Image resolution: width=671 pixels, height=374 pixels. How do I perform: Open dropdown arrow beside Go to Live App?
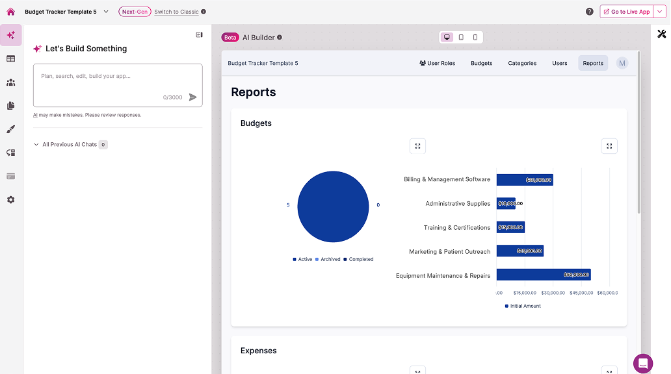(660, 12)
